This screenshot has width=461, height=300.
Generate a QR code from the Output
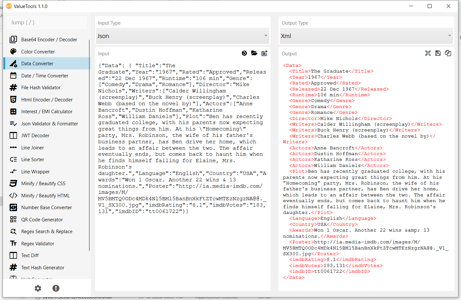point(428,53)
